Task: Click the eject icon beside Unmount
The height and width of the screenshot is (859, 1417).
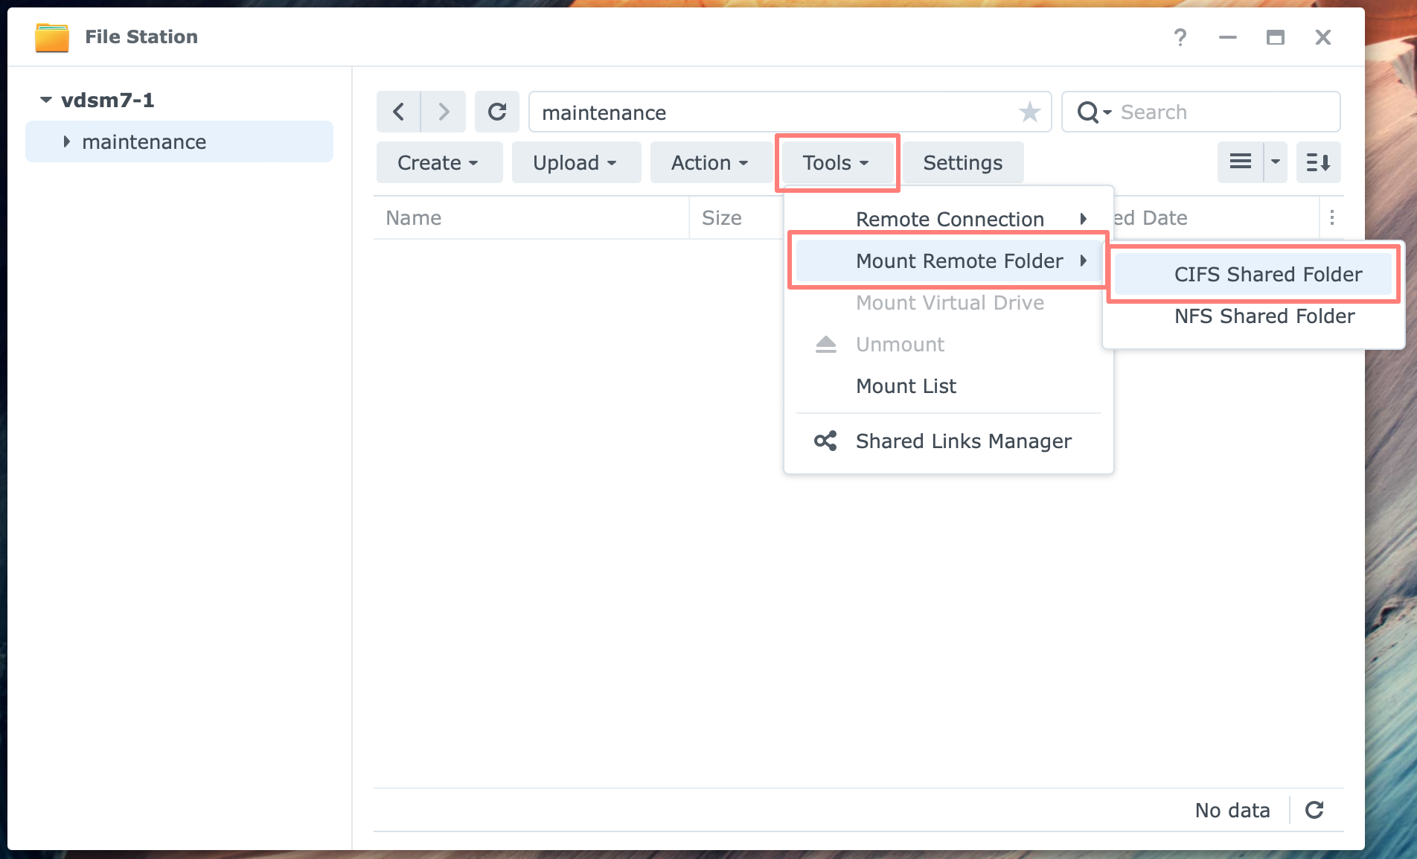Action: [825, 344]
